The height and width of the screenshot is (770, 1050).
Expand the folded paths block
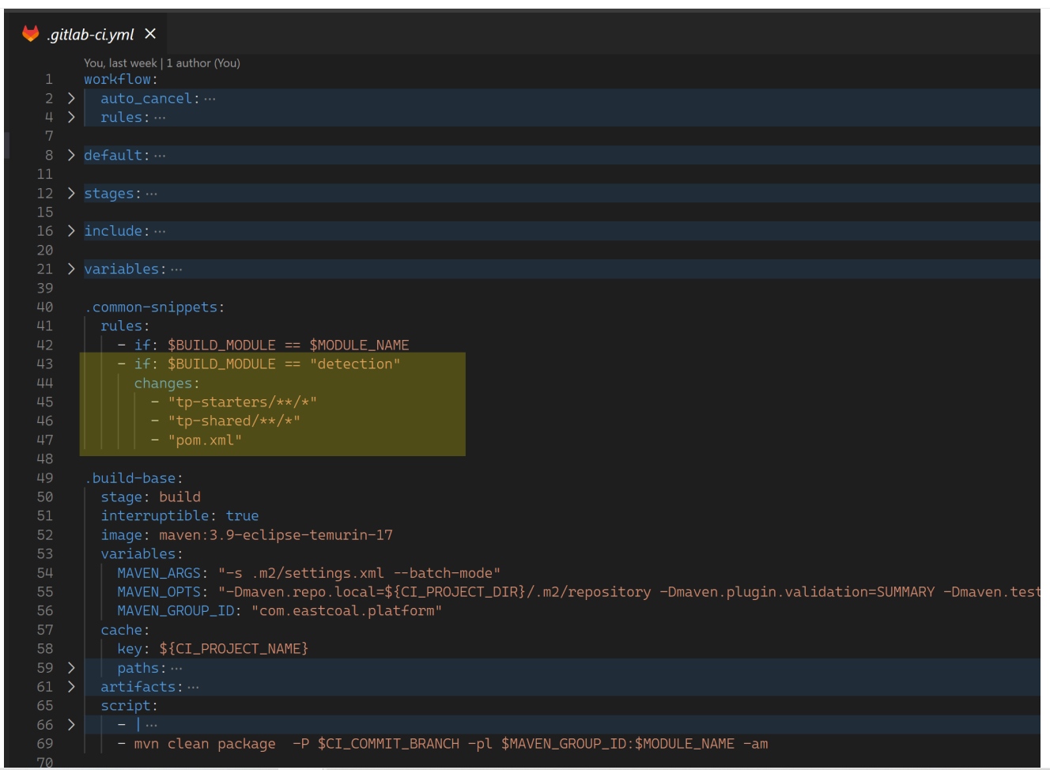[71, 668]
